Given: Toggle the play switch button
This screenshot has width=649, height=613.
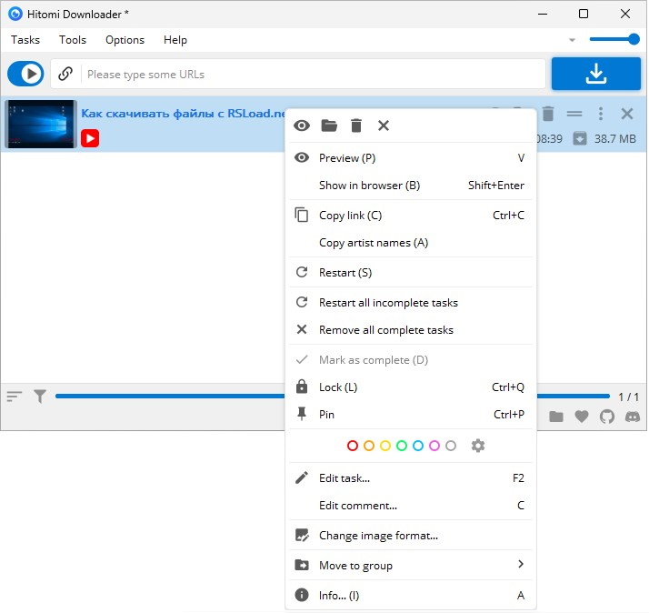Looking at the screenshot, I should click(25, 74).
